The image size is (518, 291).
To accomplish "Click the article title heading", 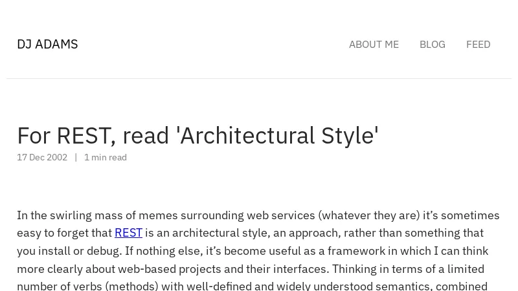I will pyautogui.click(x=197, y=135).
